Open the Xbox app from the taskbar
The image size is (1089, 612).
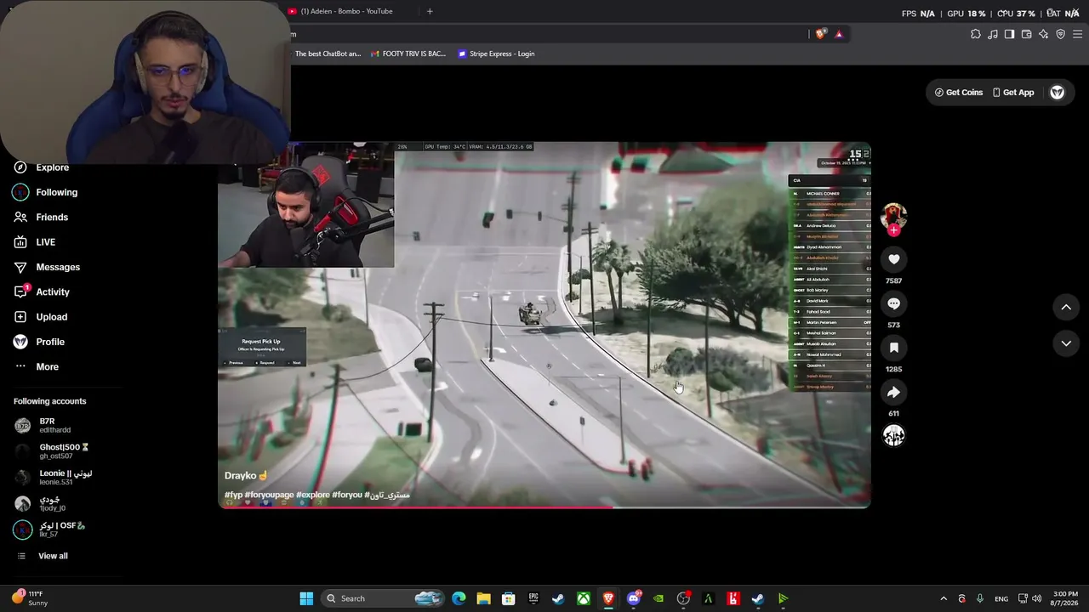click(x=584, y=598)
